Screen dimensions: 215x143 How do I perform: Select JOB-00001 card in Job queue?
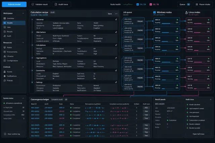coord(134,21)
